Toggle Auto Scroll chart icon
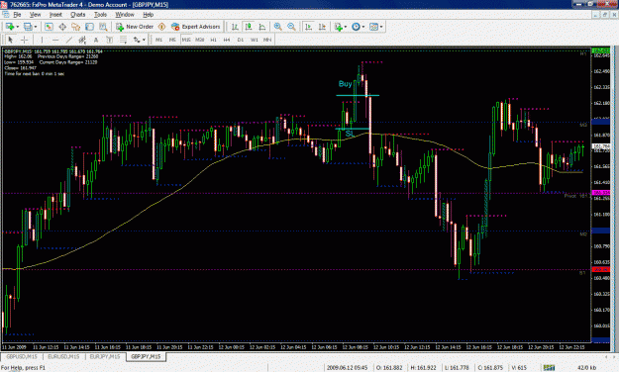 (x=309, y=27)
